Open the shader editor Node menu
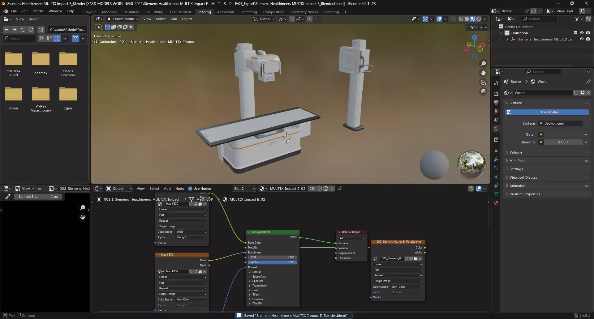Screen dimensions: 594x319 (180, 189)
